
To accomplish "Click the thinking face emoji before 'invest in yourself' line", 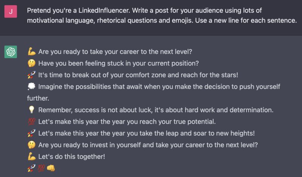I will click(31, 145).
